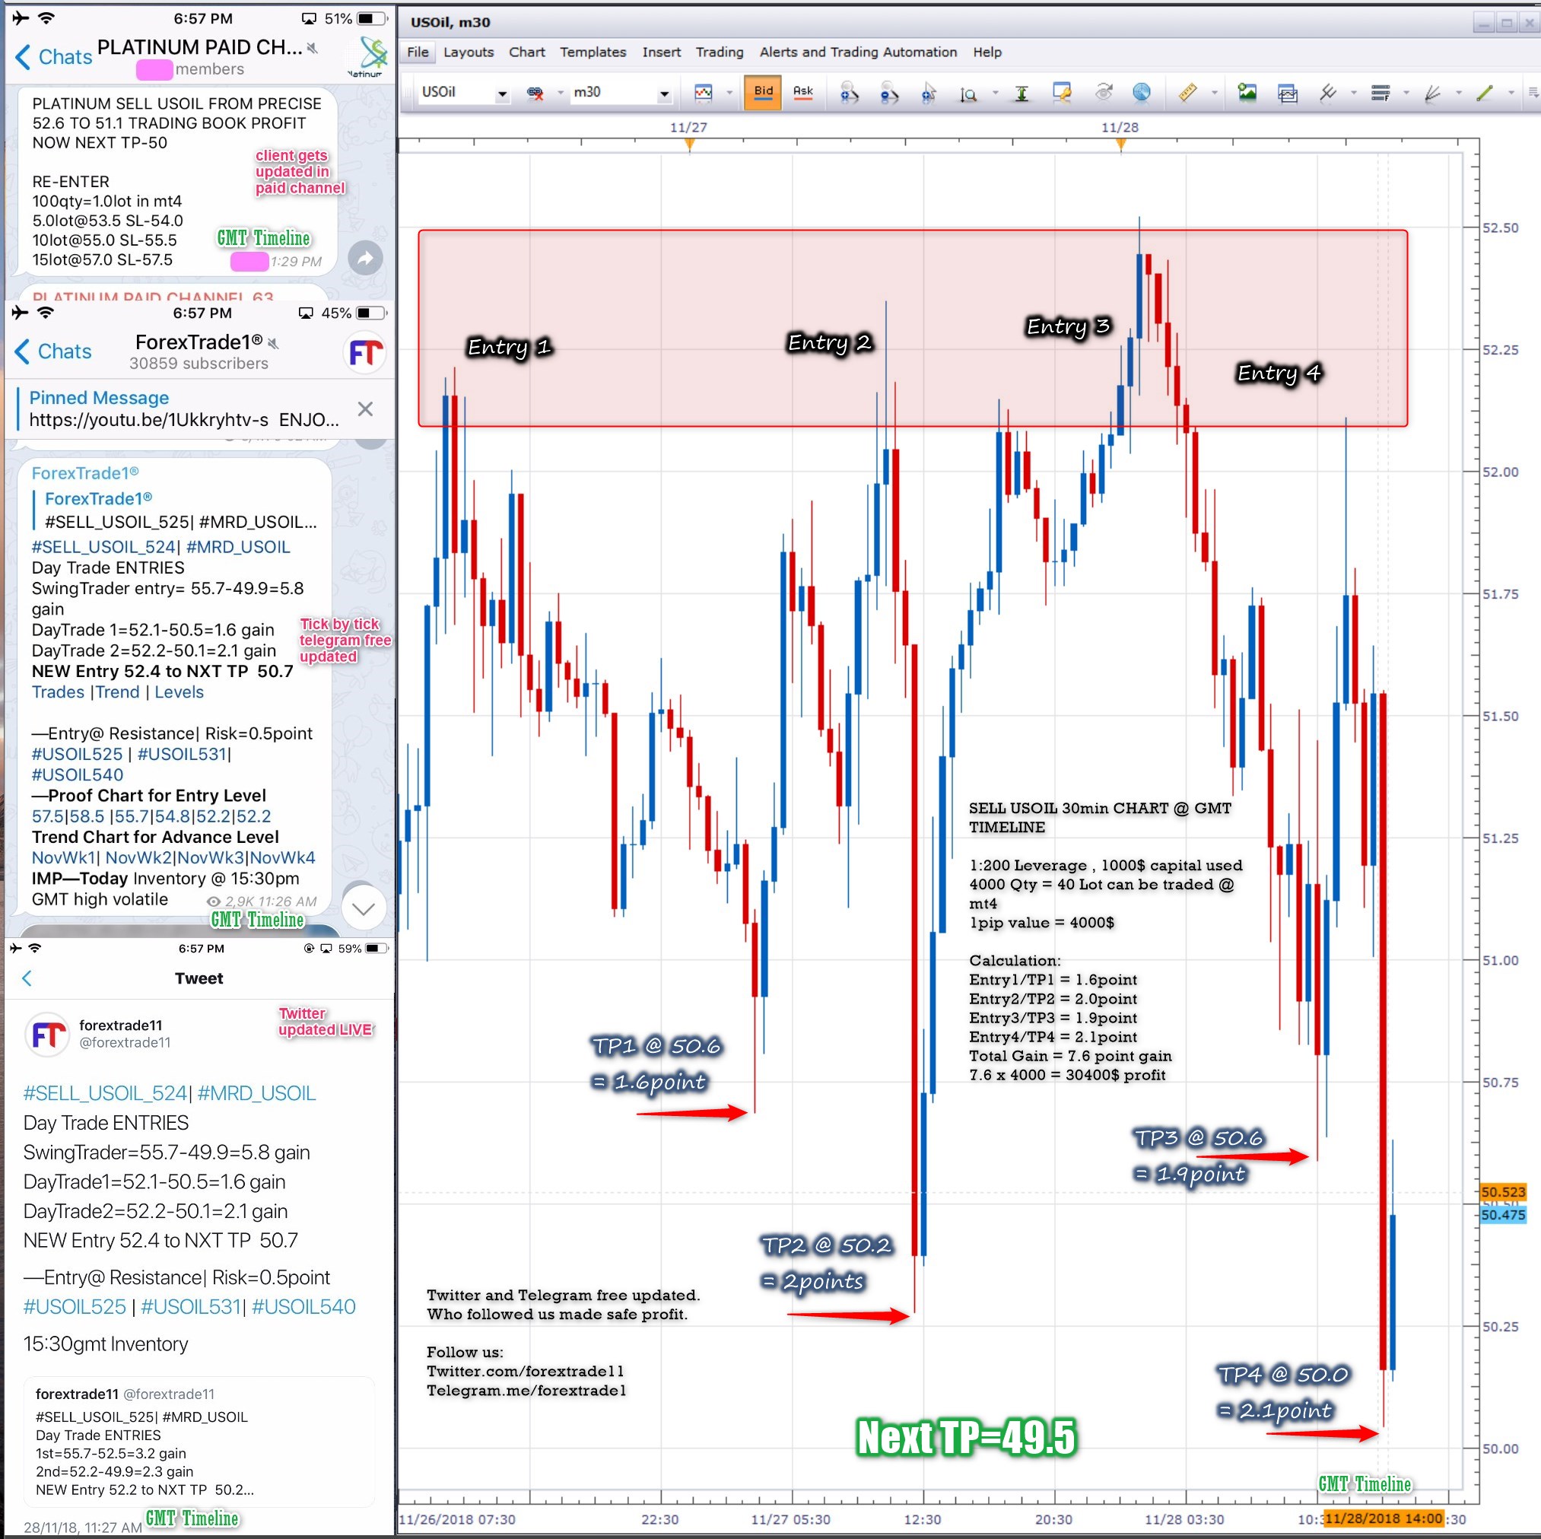
Task: Click the Fibonacci levels icon
Action: pos(1381,94)
